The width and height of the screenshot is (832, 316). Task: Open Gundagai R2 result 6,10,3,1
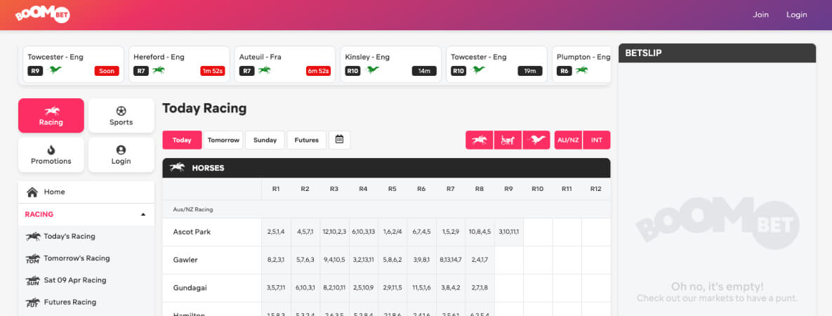[x=305, y=288]
